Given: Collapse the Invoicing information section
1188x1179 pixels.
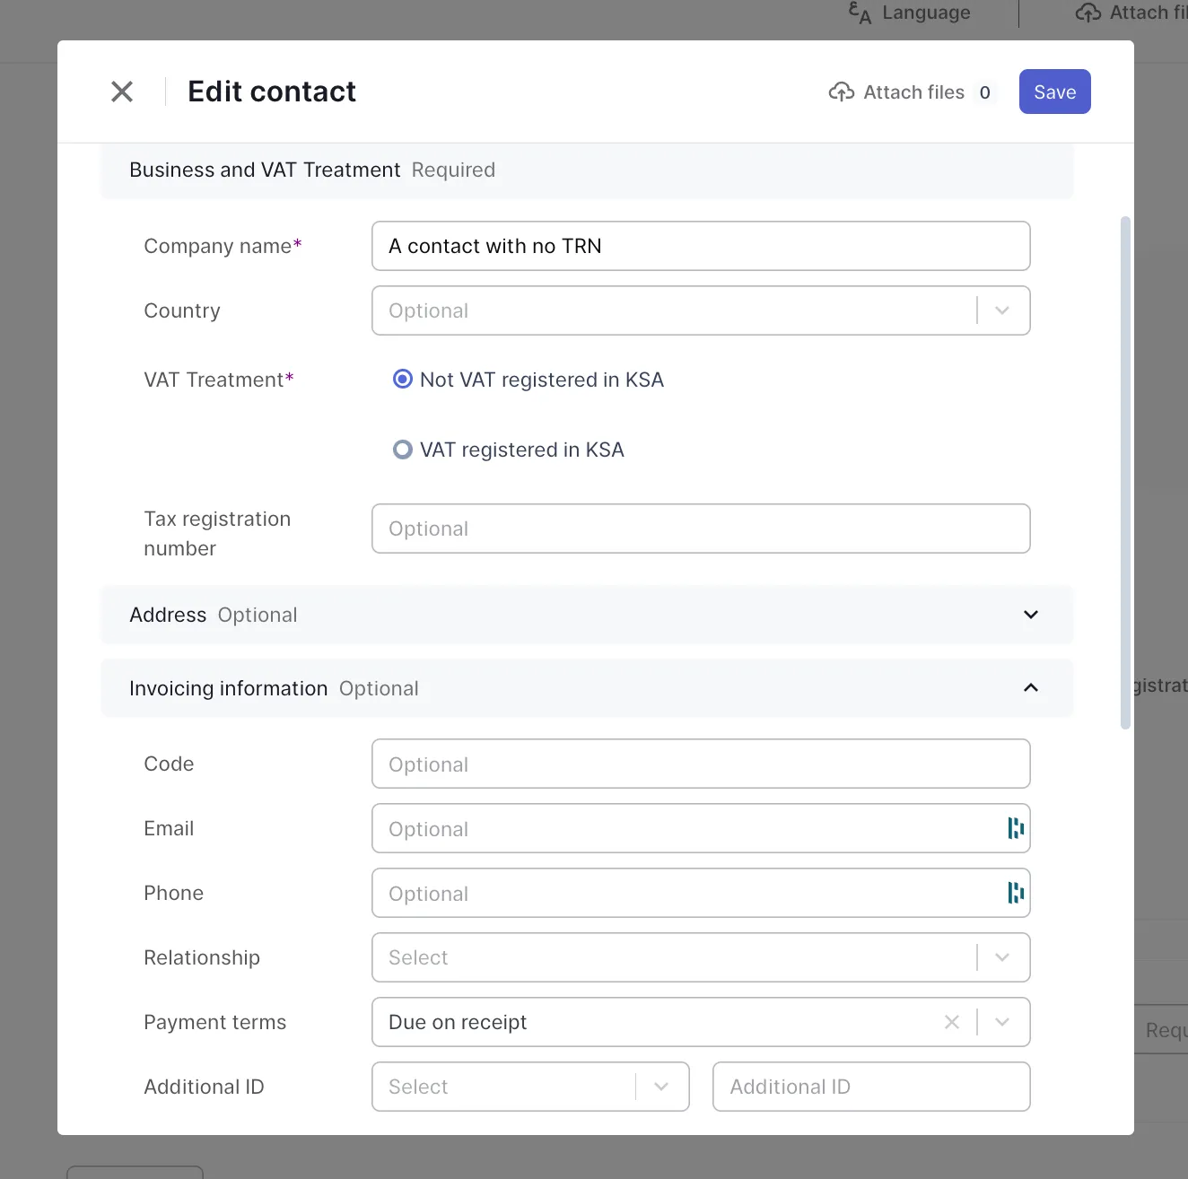Looking at the screenshot, I should pyautogui.click(x=1031, y=688).
